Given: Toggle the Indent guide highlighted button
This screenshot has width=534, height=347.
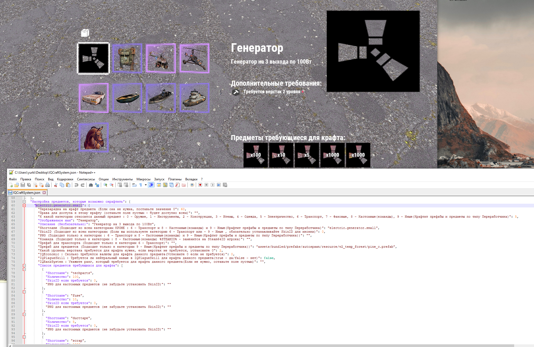Looking at the screenshot, I should 151,185.
